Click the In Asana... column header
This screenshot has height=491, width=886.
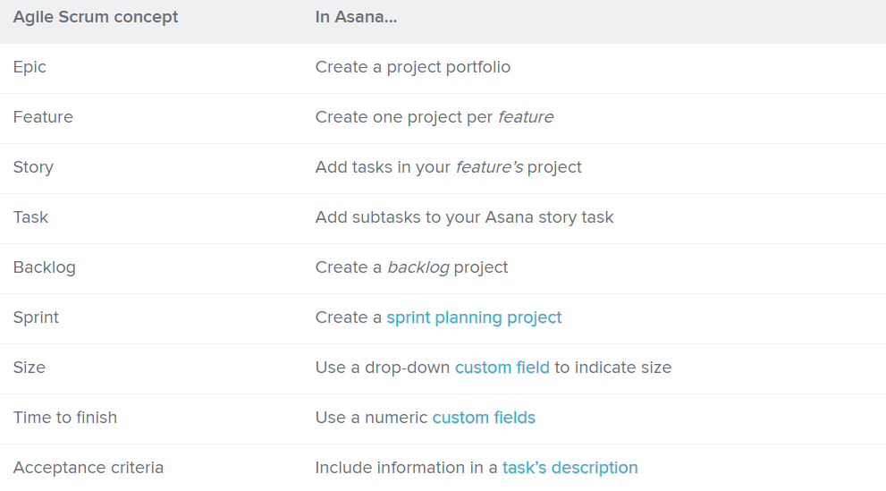coord(356,17)
